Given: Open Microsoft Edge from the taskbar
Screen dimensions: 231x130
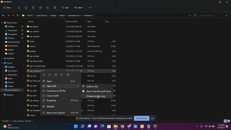Looking at the screenshot, I should [x=103, y=126].
